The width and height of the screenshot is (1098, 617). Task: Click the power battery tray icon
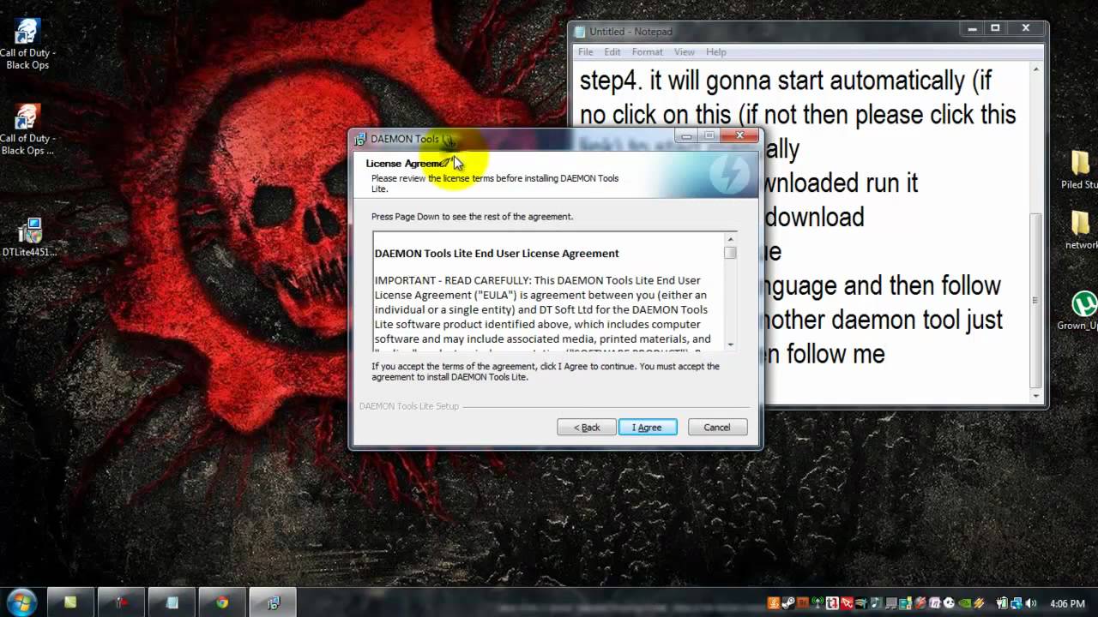click(1002, 603)
